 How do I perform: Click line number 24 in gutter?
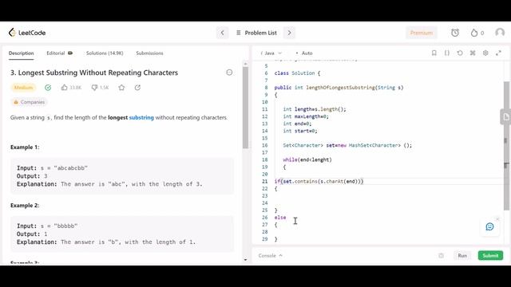pyautogui.click(x=264, y=203)
